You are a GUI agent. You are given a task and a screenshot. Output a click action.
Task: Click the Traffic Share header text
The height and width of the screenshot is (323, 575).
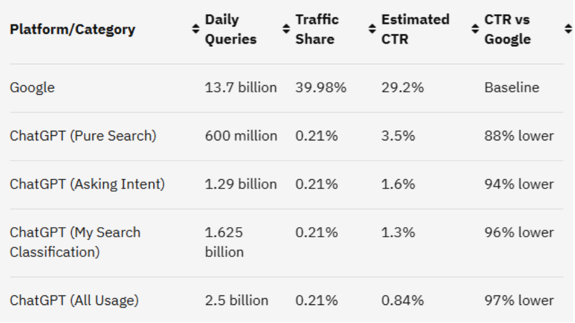click(317, 29)
